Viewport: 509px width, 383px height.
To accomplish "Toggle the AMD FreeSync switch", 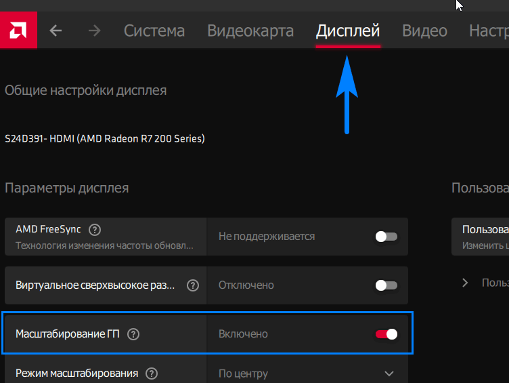I will pyautogui.click(x=386, y=237).
